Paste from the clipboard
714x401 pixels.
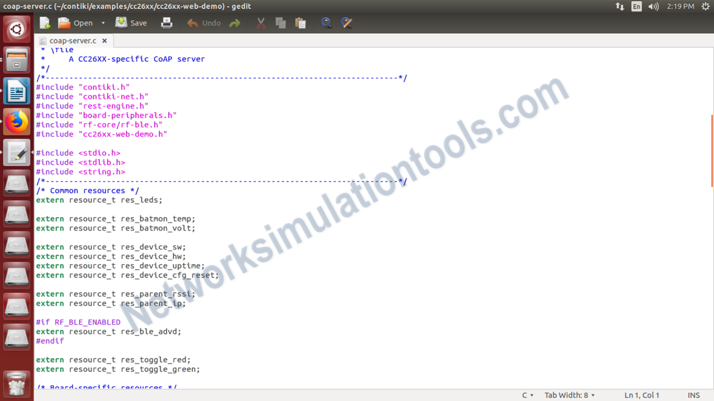(x=300, y=23)
